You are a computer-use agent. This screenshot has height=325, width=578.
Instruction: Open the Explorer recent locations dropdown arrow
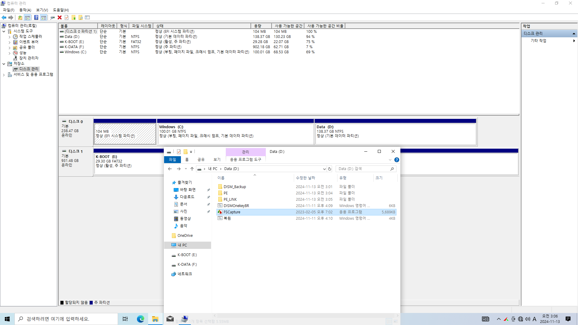point(186,169)
